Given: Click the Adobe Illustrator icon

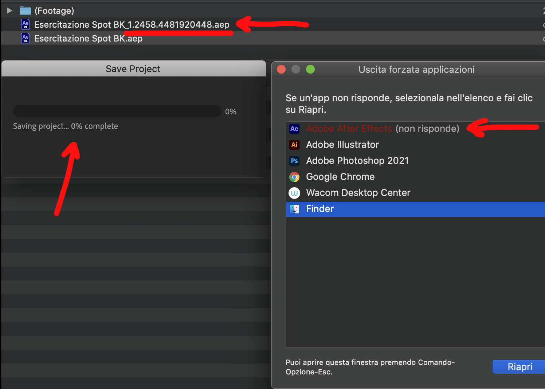Looking at the screenshot, I should [294, 145].
